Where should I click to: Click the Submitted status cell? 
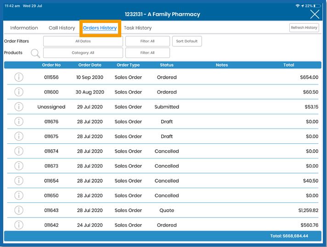(167, 107)
